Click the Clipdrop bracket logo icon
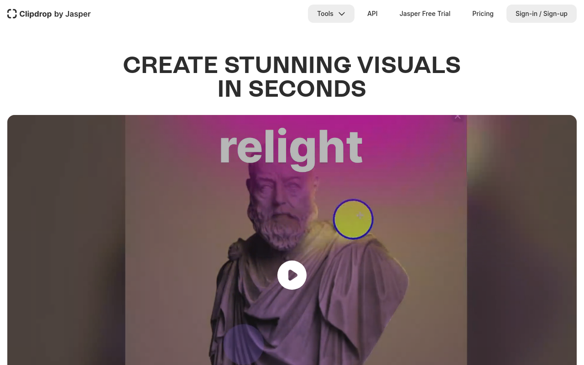The height and width of the screenshot is (365, 584). (12, 14)
